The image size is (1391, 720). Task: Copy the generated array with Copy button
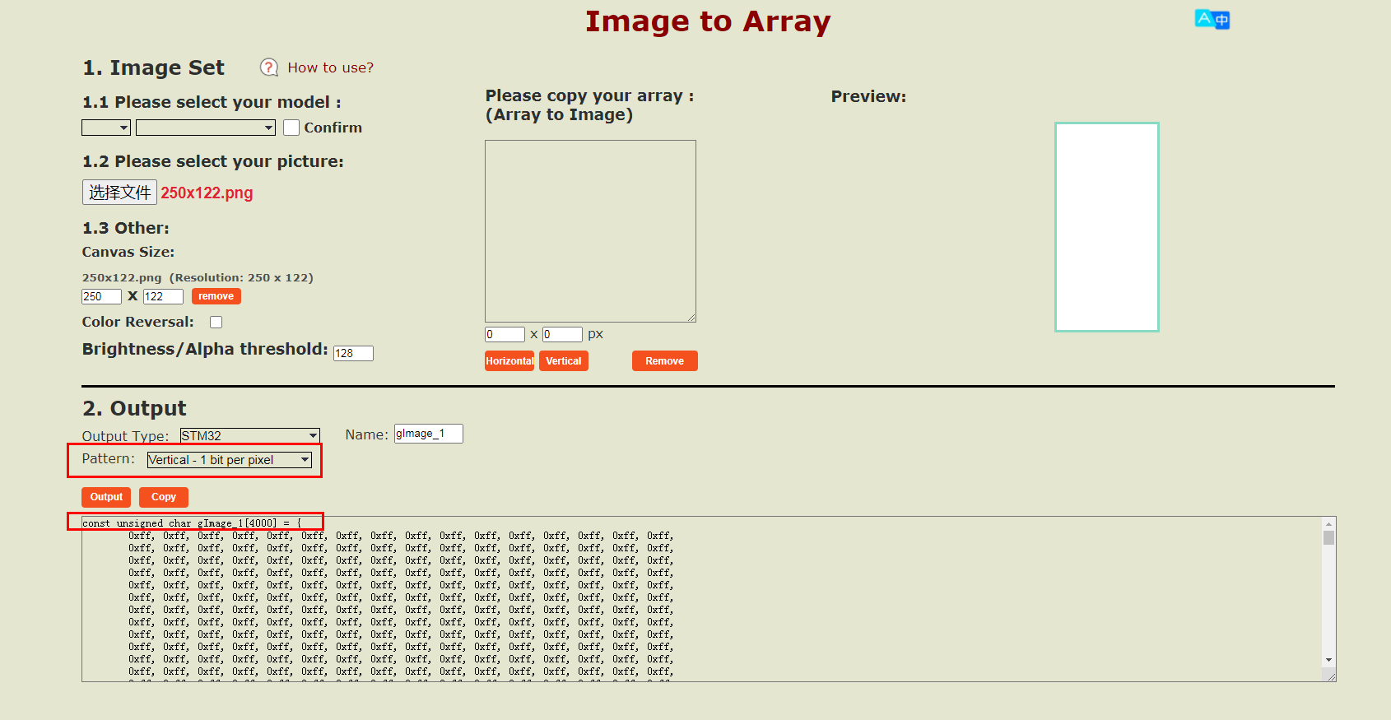[163, 497]
